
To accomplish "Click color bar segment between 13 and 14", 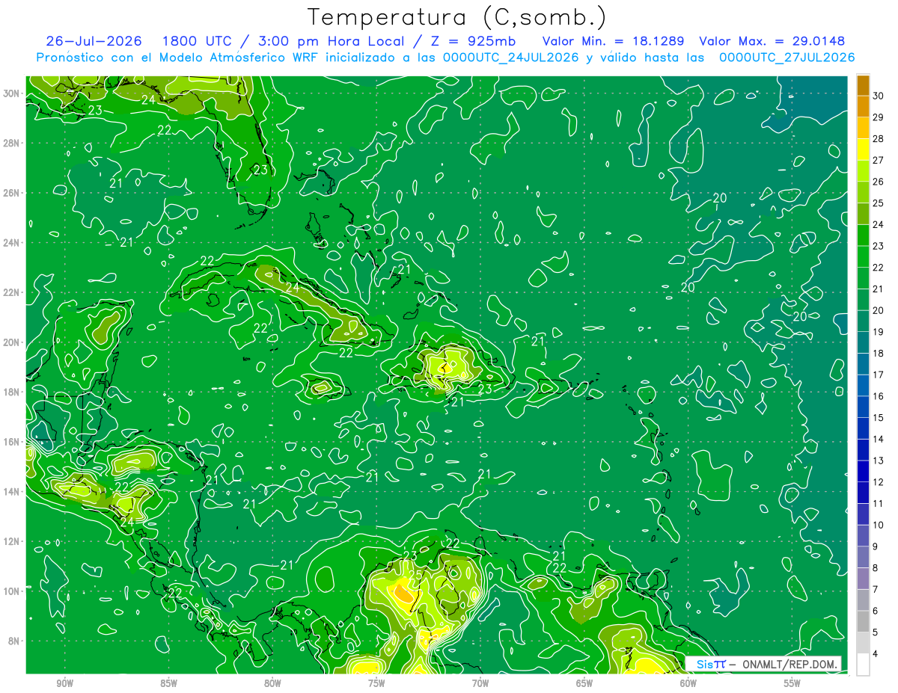I will tap(864, 450).
